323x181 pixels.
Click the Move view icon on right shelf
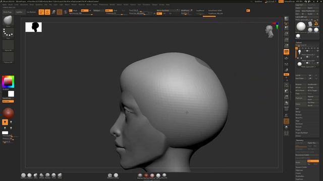click(x=286, y=90)
